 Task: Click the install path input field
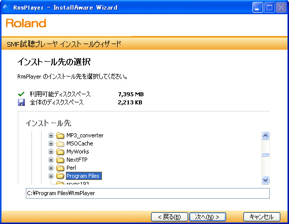[148, 193]
